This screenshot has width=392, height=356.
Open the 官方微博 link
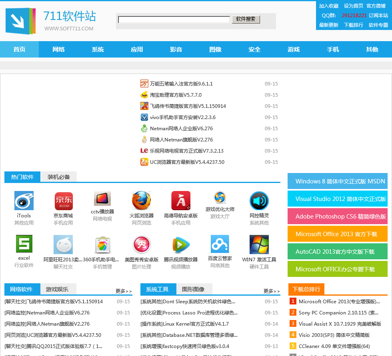pyautogui.click(x=376, y=6)
